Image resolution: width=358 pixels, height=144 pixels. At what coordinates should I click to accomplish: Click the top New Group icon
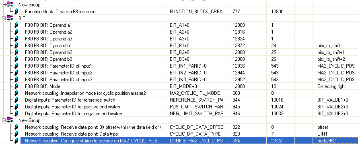pos(10,4)
